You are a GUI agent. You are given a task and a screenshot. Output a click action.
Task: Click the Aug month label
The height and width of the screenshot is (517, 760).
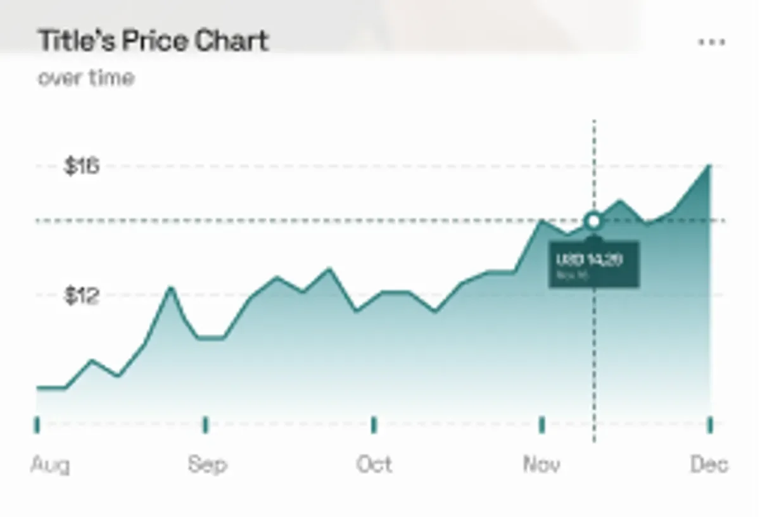pyautogui.click(x=50, y=465)
